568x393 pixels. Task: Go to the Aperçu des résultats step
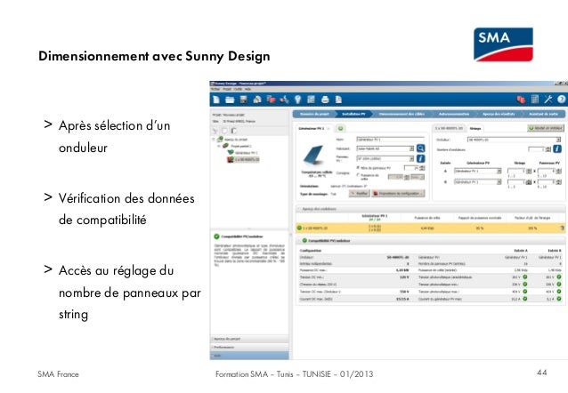[x=499, y=114]
